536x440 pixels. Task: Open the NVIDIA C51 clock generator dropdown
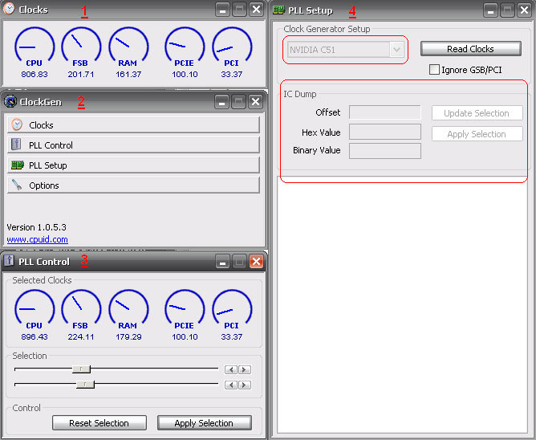(396, 50)
